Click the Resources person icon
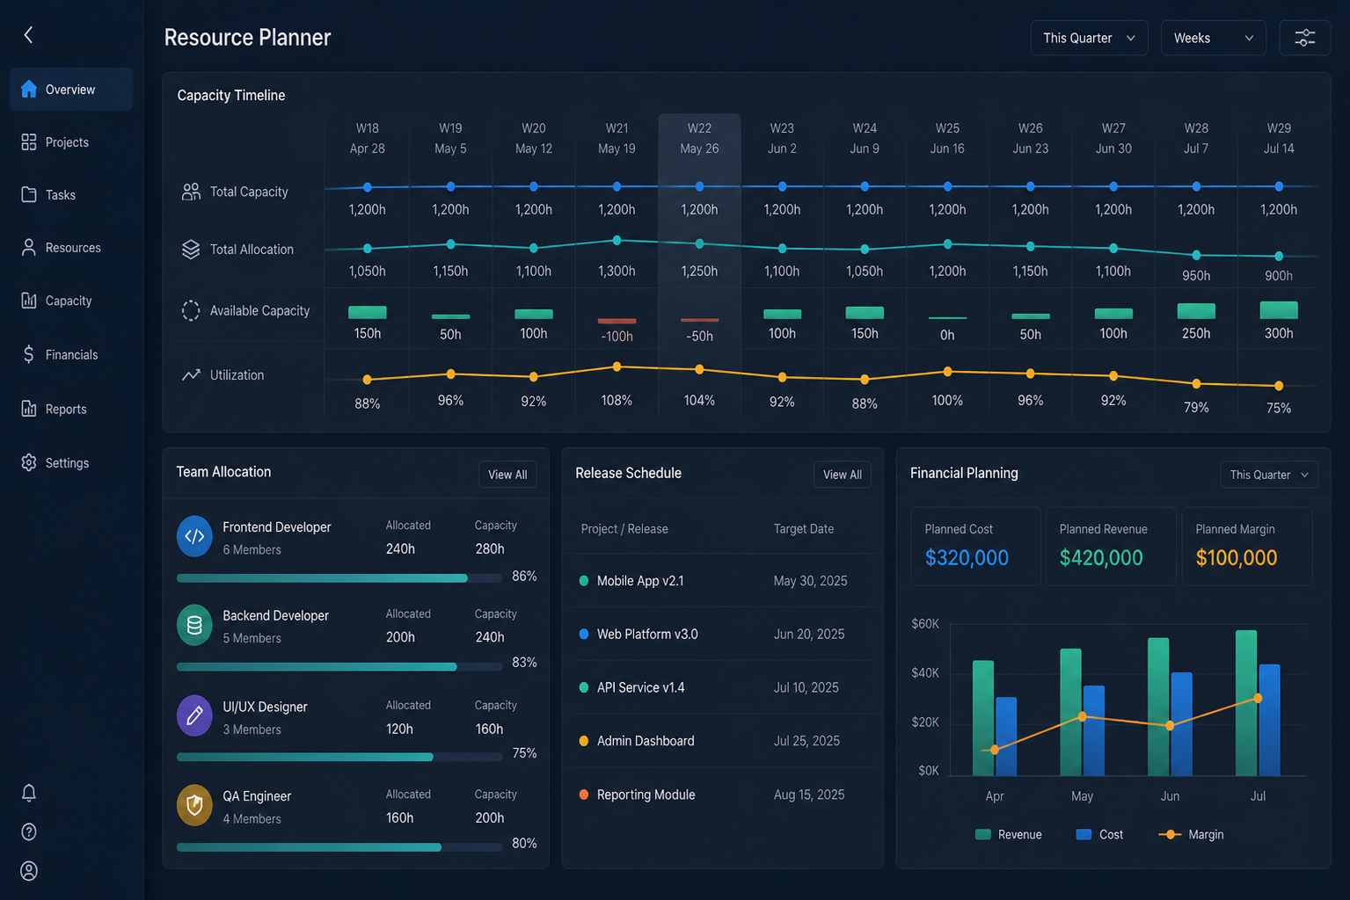This screenshot has width=1350, height=900. 29,248
